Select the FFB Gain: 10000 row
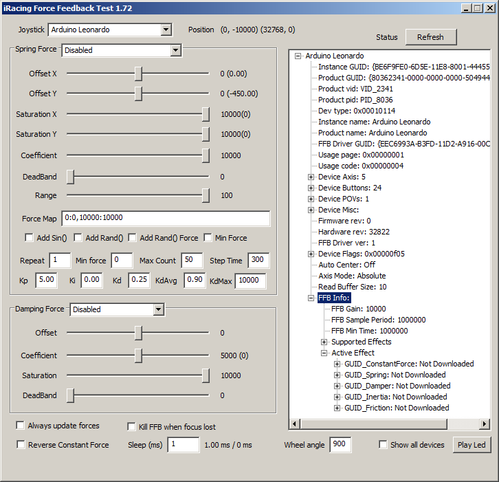Screen dimensions: 499x482 [x=359, y=309]
